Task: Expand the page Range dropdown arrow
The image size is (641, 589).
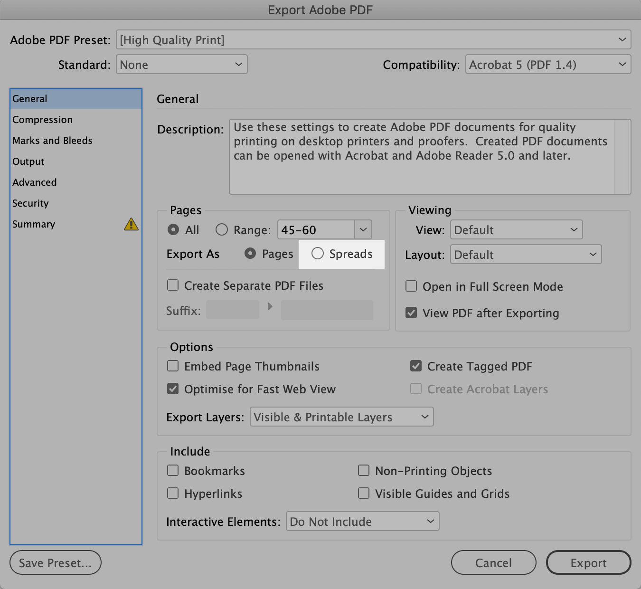Action: pyautogui.click(x=363, y=230)
